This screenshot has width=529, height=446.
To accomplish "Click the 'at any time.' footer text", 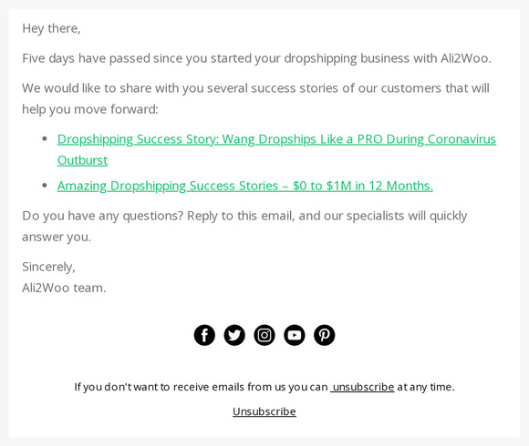I will [x=426, y=387].
